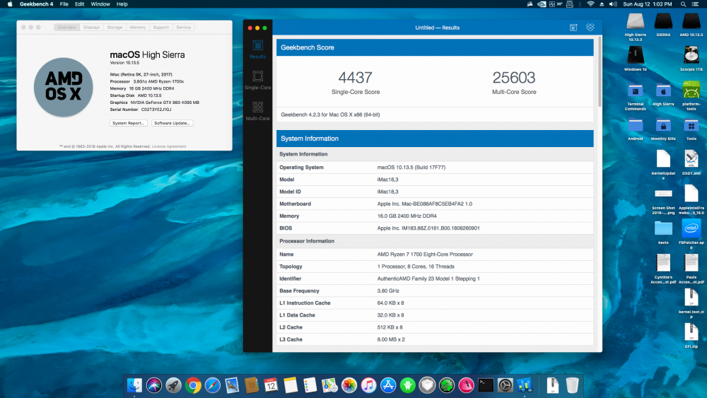Open Spotlight search in menu bar
Viewport: 707px width, 398px height.
pos(683,4)
